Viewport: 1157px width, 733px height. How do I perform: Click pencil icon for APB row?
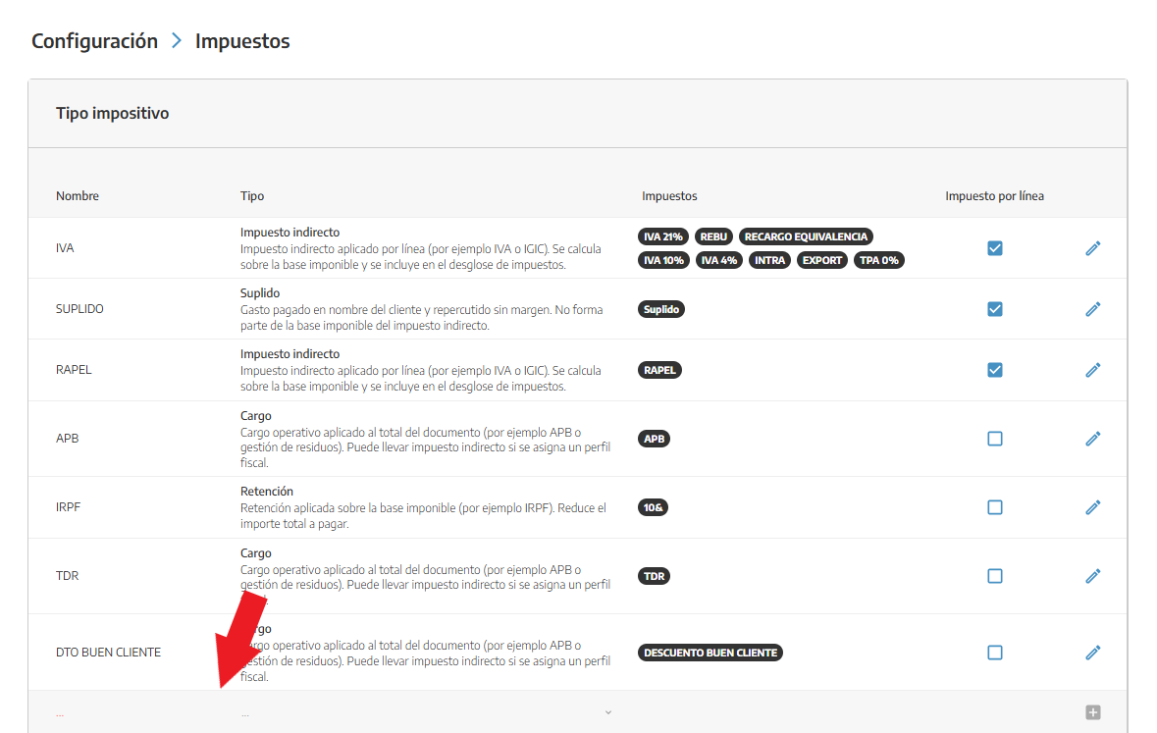click(x=1092, y=439)
